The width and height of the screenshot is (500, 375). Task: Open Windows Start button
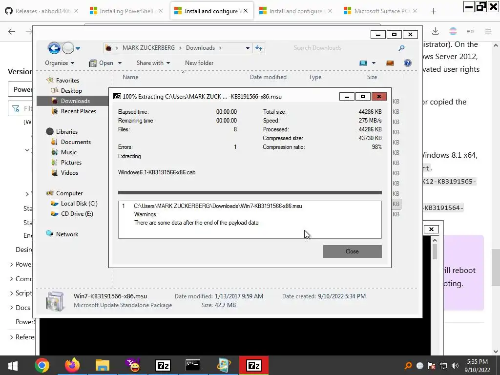[x=13, y=365]
